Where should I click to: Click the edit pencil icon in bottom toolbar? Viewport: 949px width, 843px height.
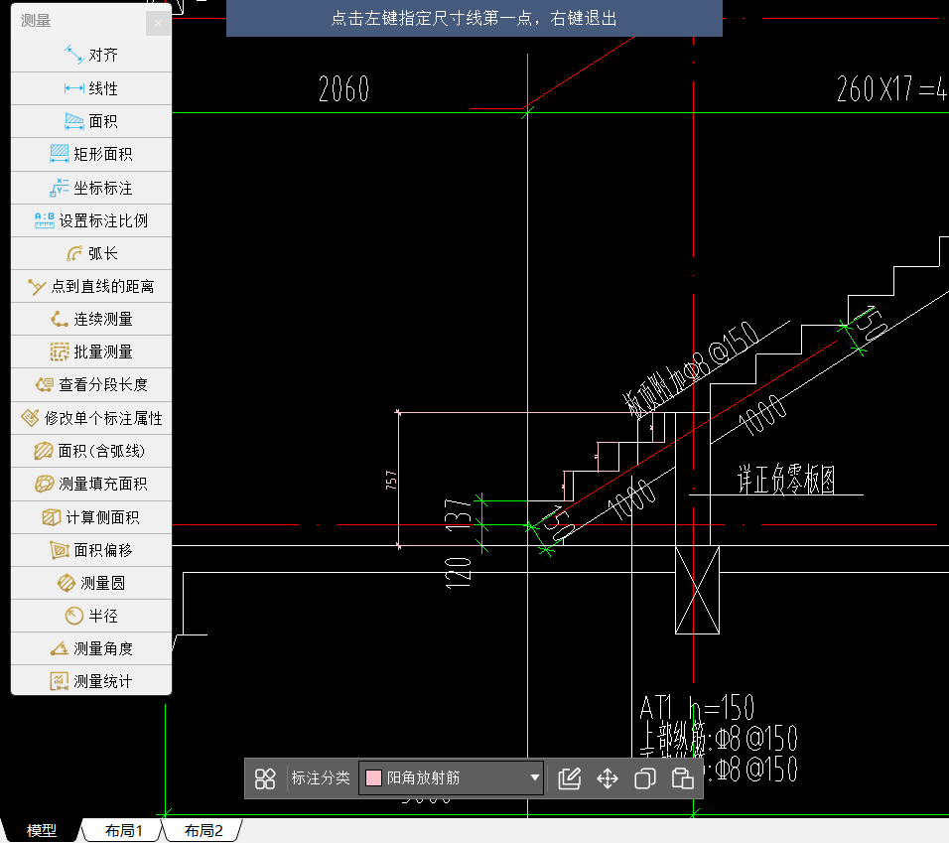pyautogui.click(x=570, y=778)
